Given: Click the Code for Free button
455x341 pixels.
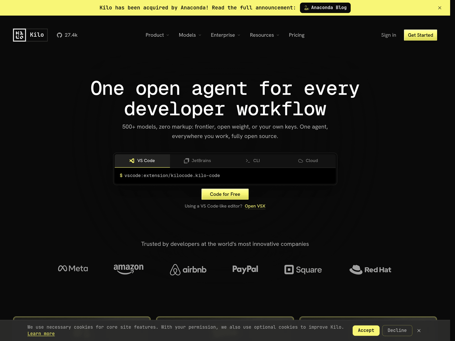Looking at the screenshot, I should [225, 194].
